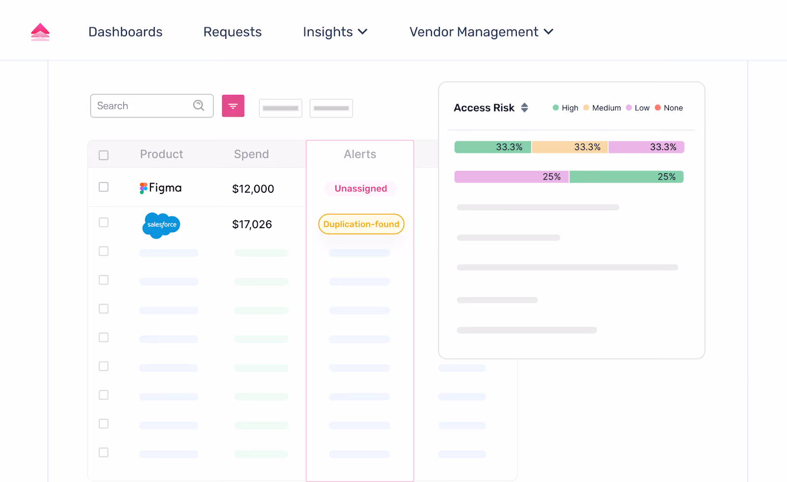Screen dimensions: 787x482
Task: Click the pink home logo icon
Action: pos(40,32)
